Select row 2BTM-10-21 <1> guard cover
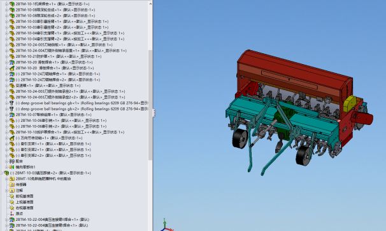Image resolution: width=386 pixels, height=231 pixels. [59, 56]
